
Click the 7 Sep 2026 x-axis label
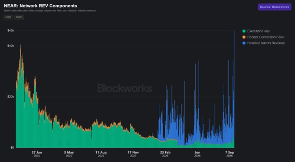[229, 154]
